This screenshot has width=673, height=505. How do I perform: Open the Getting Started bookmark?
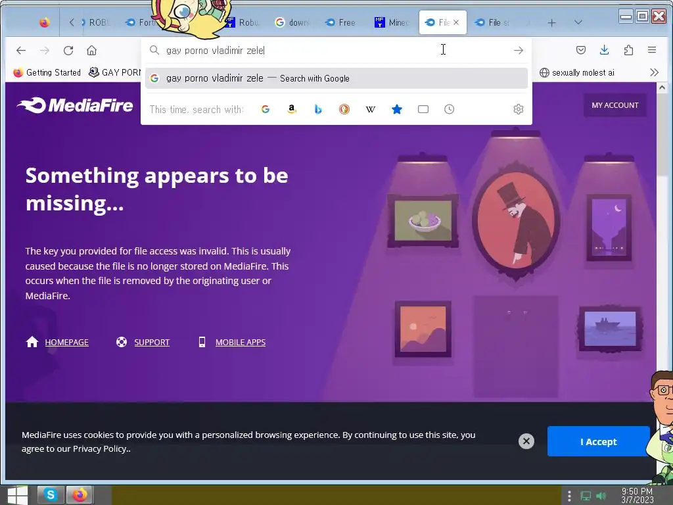click(47, 72)
